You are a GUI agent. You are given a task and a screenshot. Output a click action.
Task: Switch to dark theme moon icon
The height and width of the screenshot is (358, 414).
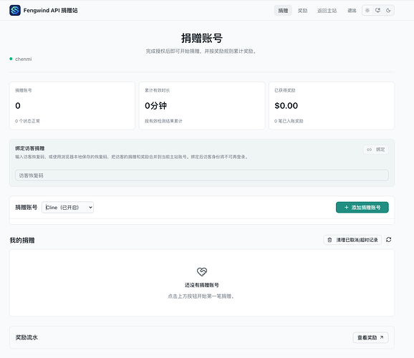point(388,10)
